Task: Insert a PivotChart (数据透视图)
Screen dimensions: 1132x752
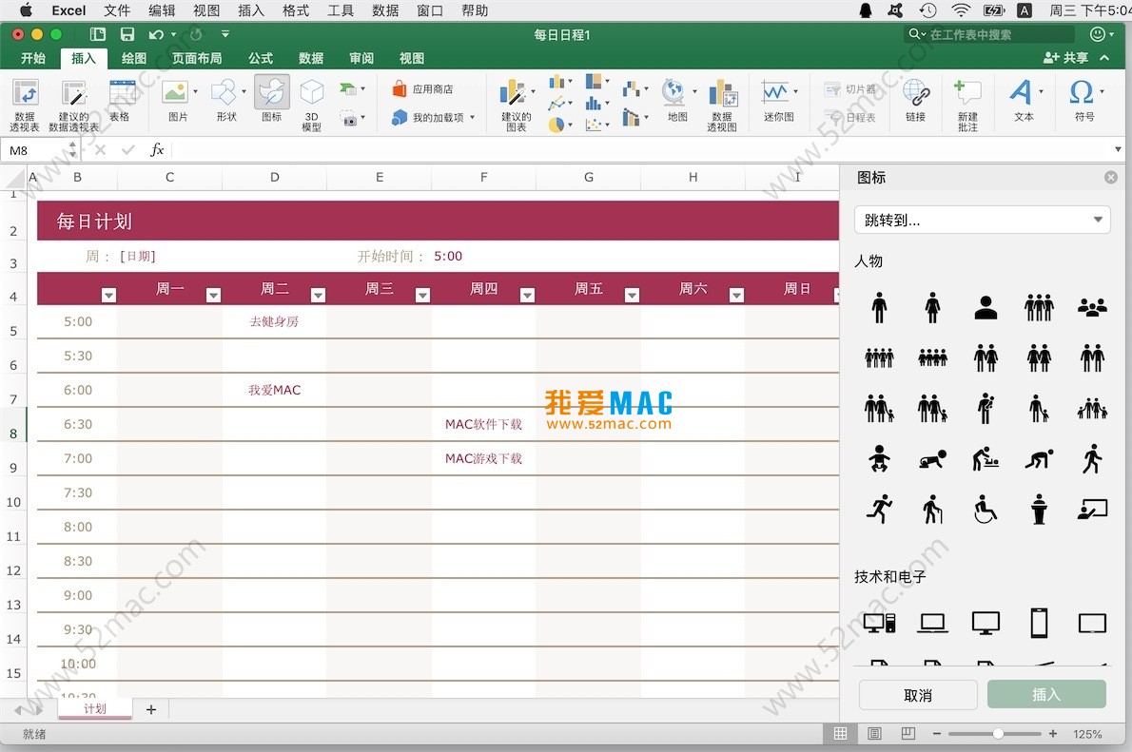Action: click(x=722, y=106)
